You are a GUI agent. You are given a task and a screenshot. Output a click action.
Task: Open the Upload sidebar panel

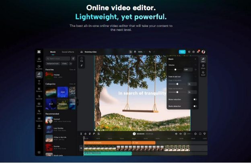click(39, 60)
